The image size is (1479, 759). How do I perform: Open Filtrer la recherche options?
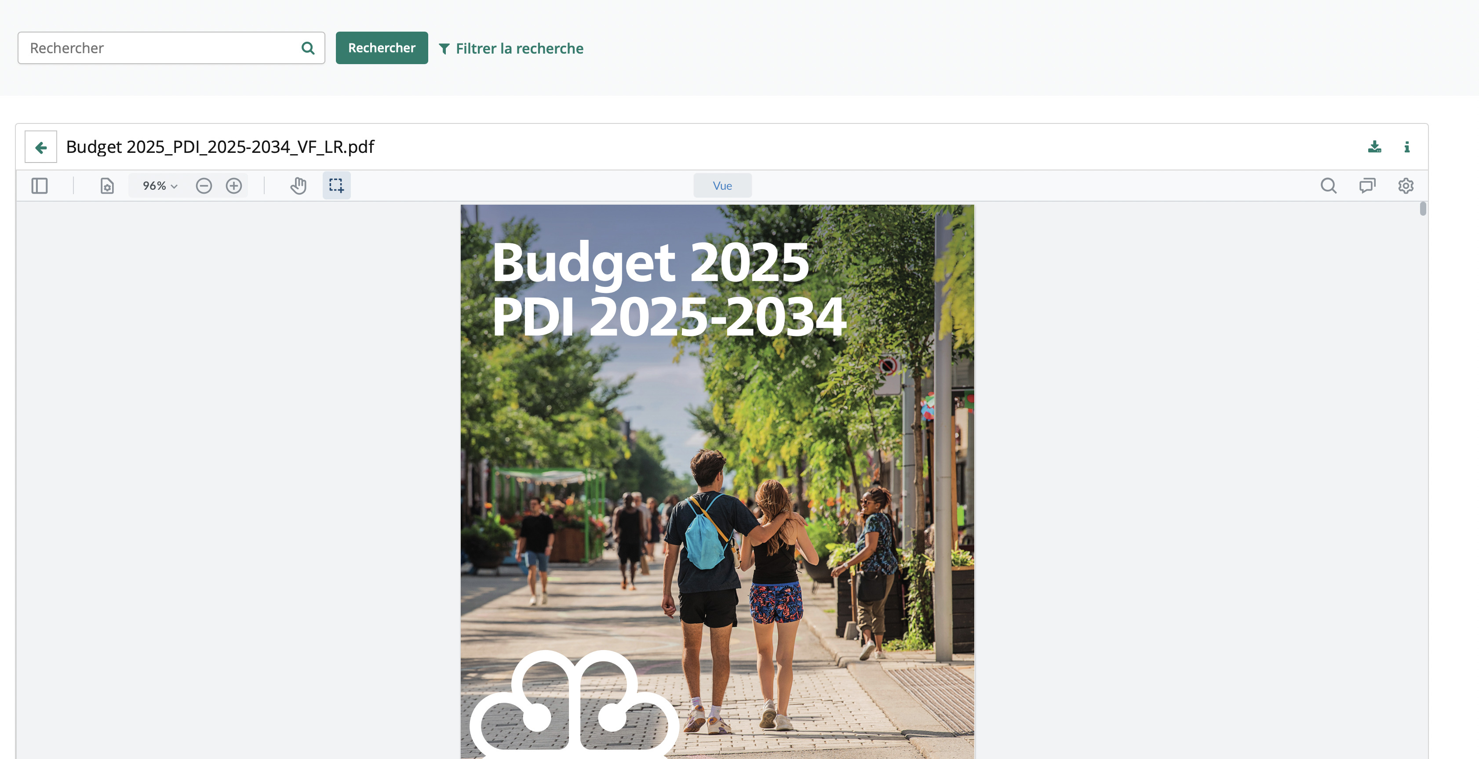[511, 49]
